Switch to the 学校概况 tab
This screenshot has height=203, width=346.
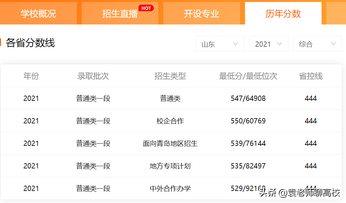[38, 13]
